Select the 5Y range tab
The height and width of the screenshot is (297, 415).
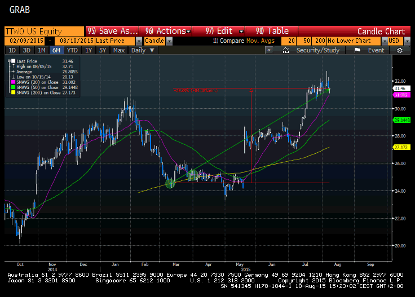[103, 50]
